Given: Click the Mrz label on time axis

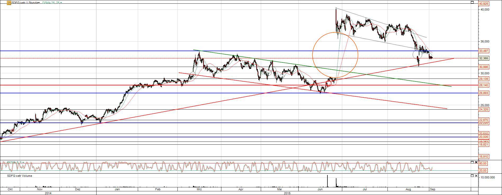Looking at the screenshot, I should click(x=199, y=189).
